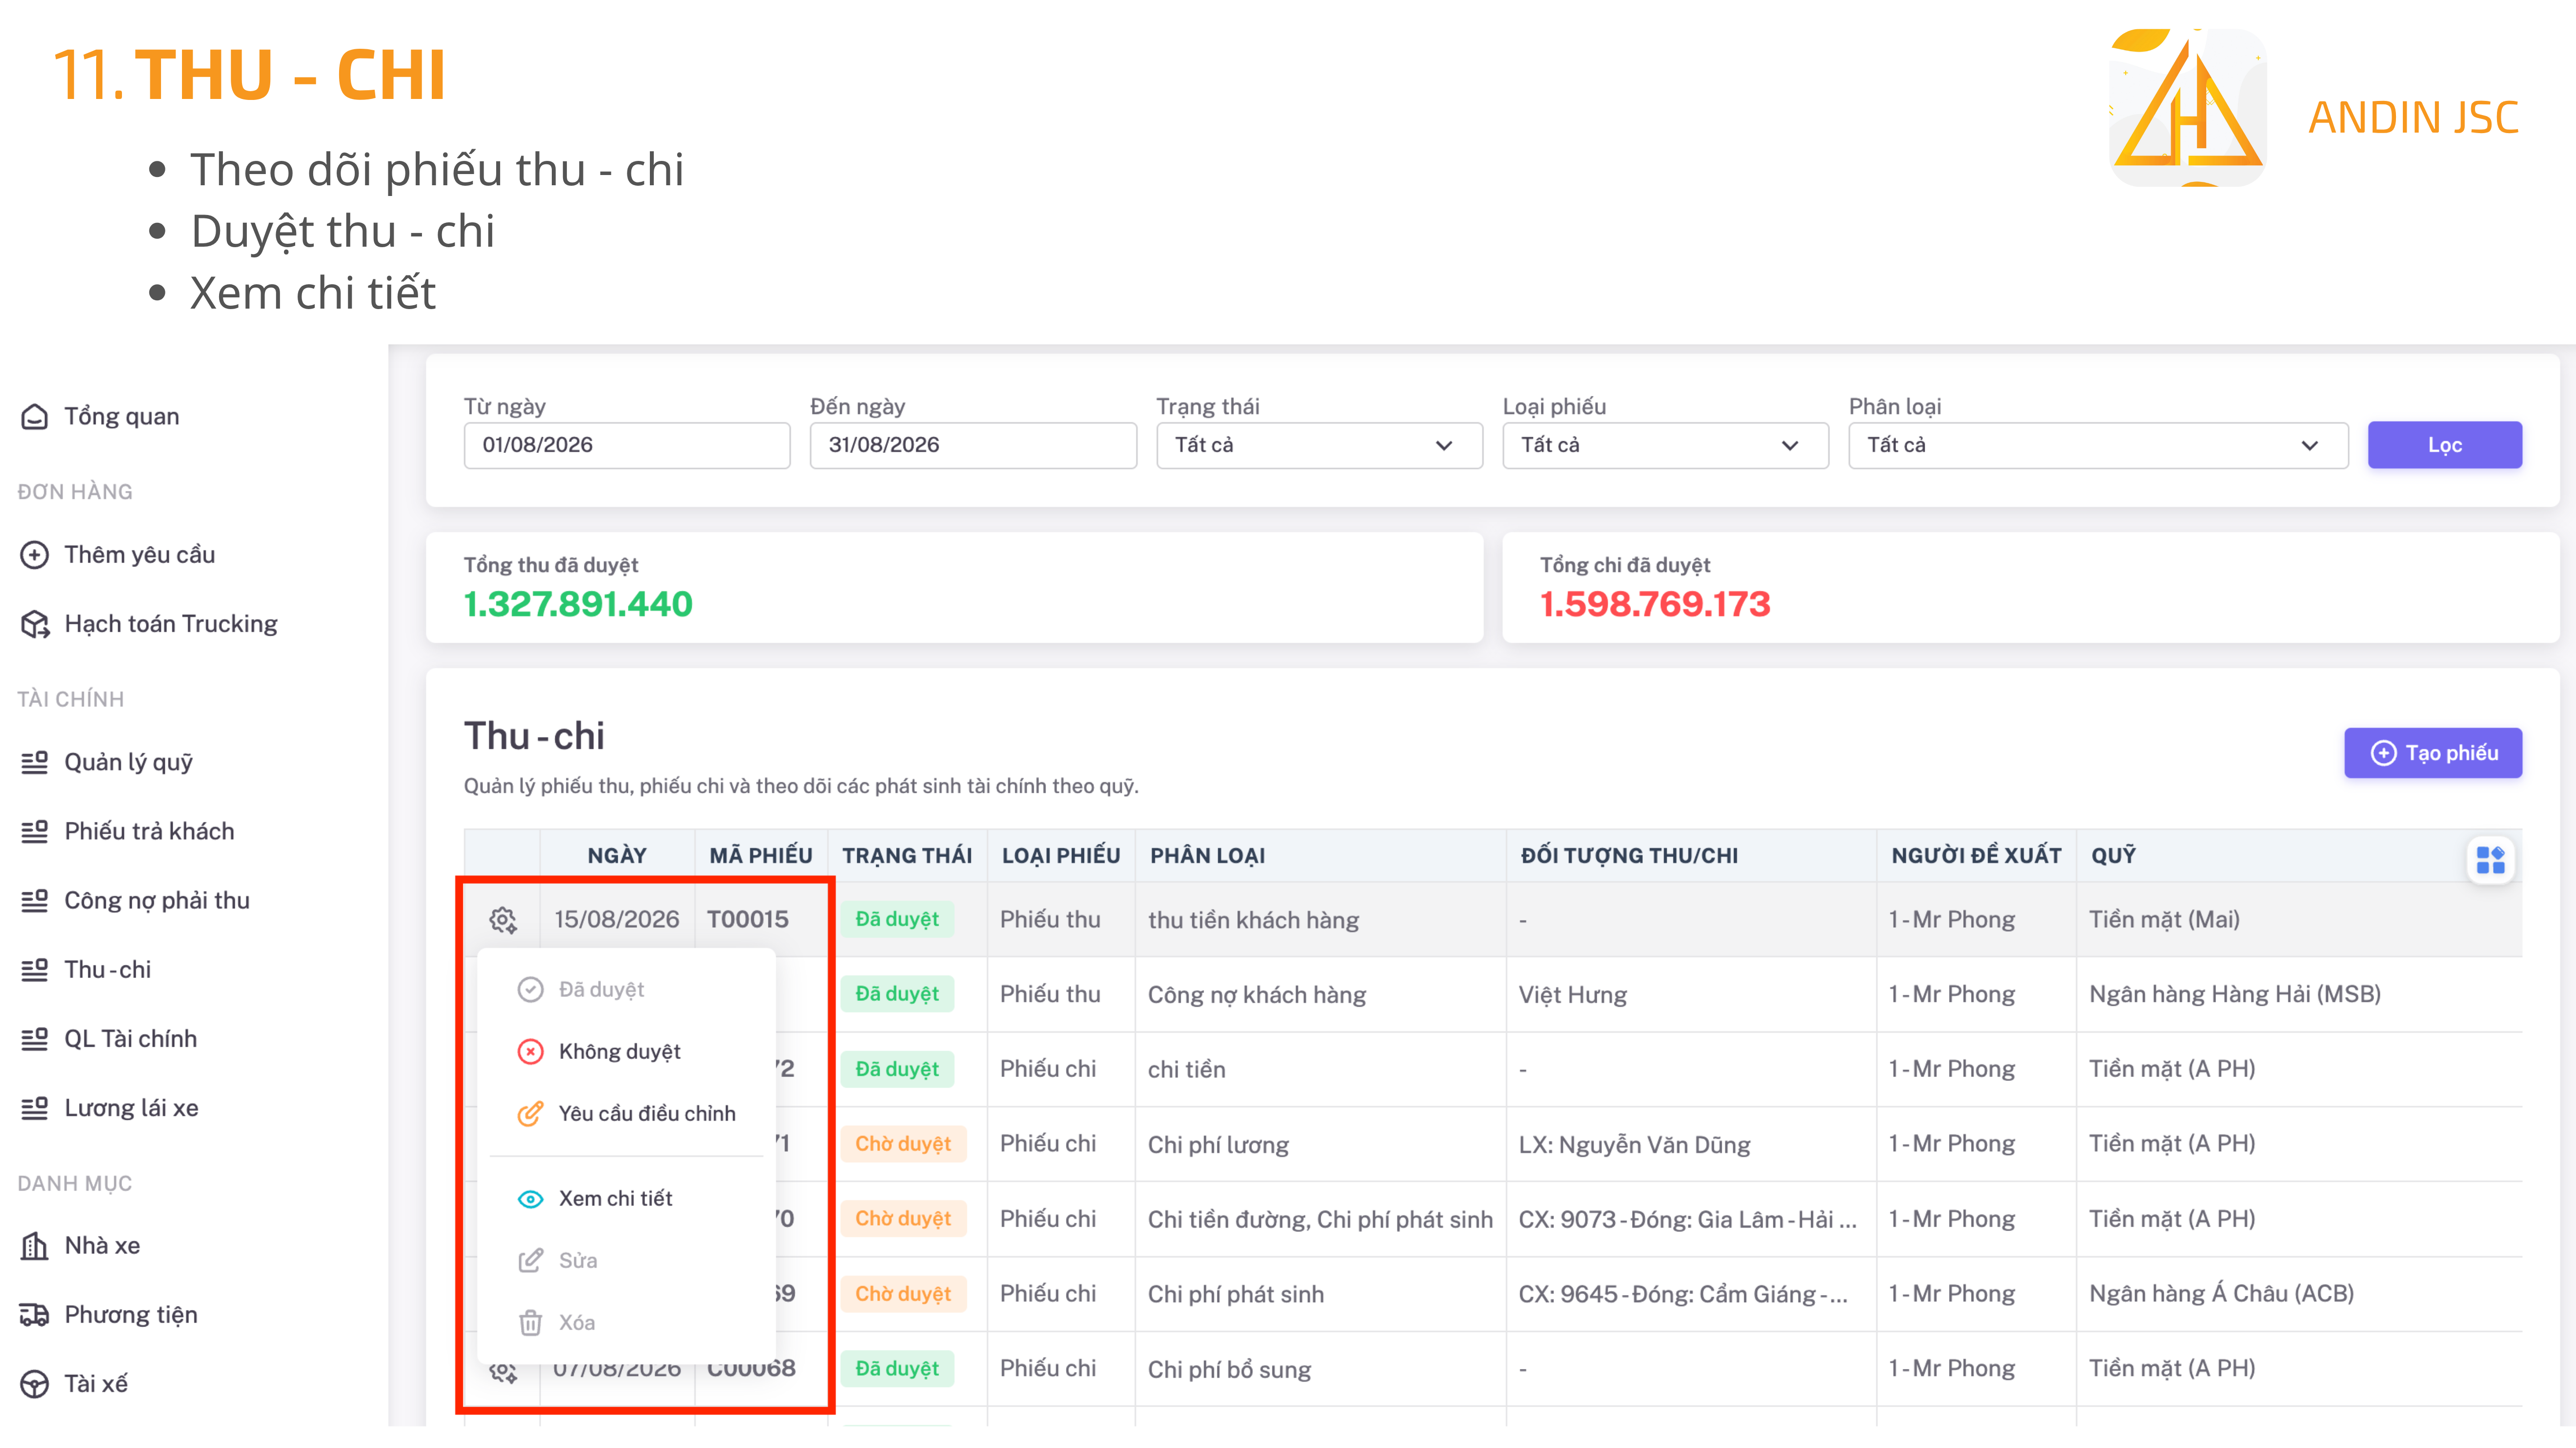Click the Lương lái xe sidebar icon

[35, 1108]
